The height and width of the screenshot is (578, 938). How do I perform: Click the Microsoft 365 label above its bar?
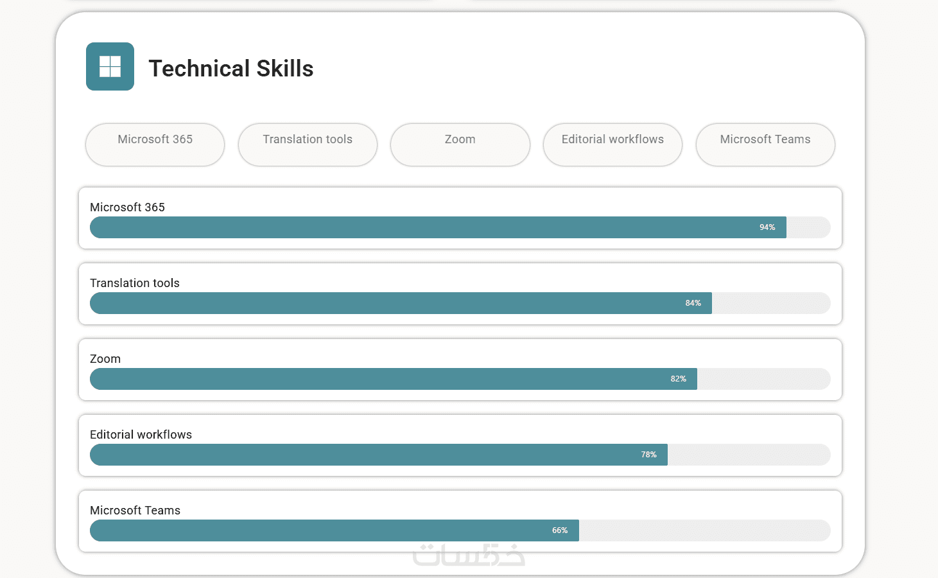click(127, 207)
